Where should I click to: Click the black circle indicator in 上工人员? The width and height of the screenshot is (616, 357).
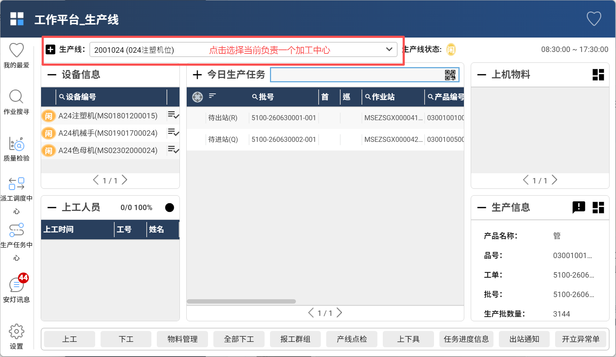point(169,208)
